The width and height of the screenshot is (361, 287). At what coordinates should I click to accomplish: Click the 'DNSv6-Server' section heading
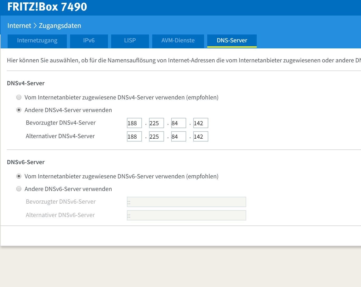pos(26,162)
